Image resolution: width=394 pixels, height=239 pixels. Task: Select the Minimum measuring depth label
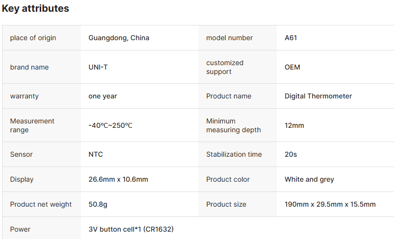click(233, 125)
